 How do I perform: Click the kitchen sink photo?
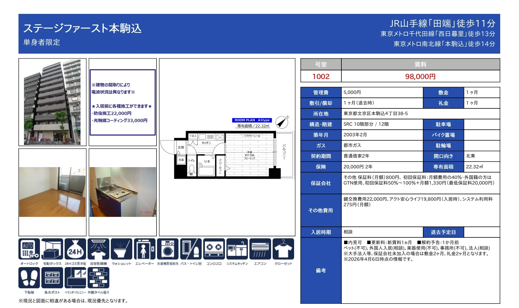click(x=123, y=192)
